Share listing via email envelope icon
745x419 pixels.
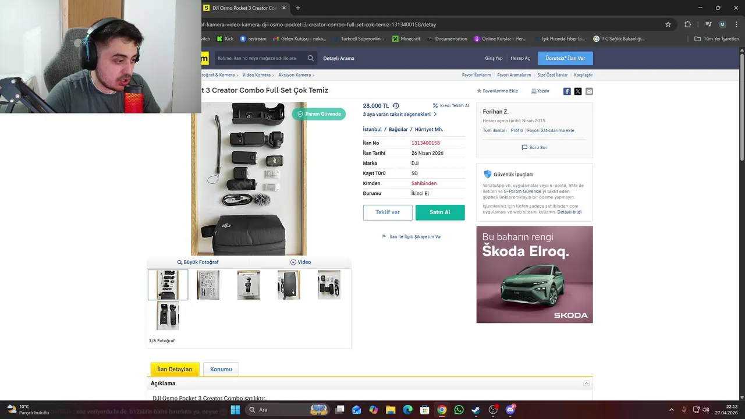[589, 91]
